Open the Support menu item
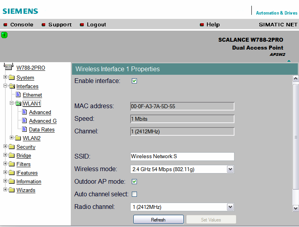This screenshot has height=227, width=299. [60, 25]
